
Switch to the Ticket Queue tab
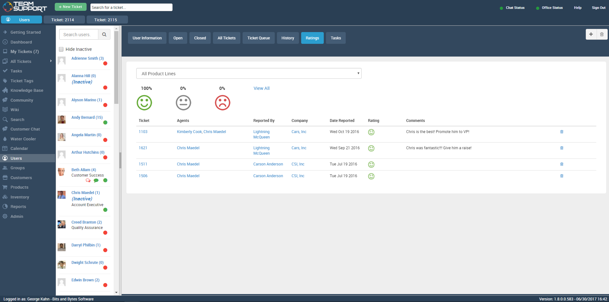(x=258, y=38)
